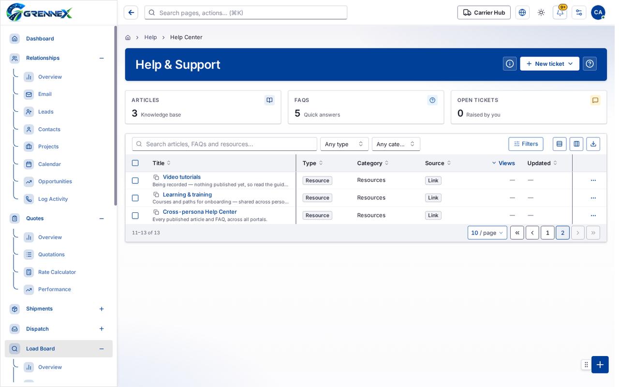The width and height of the screenshot is (619, 387).
Task: Jump to the first page of results
Action: (x=517, y=233)
